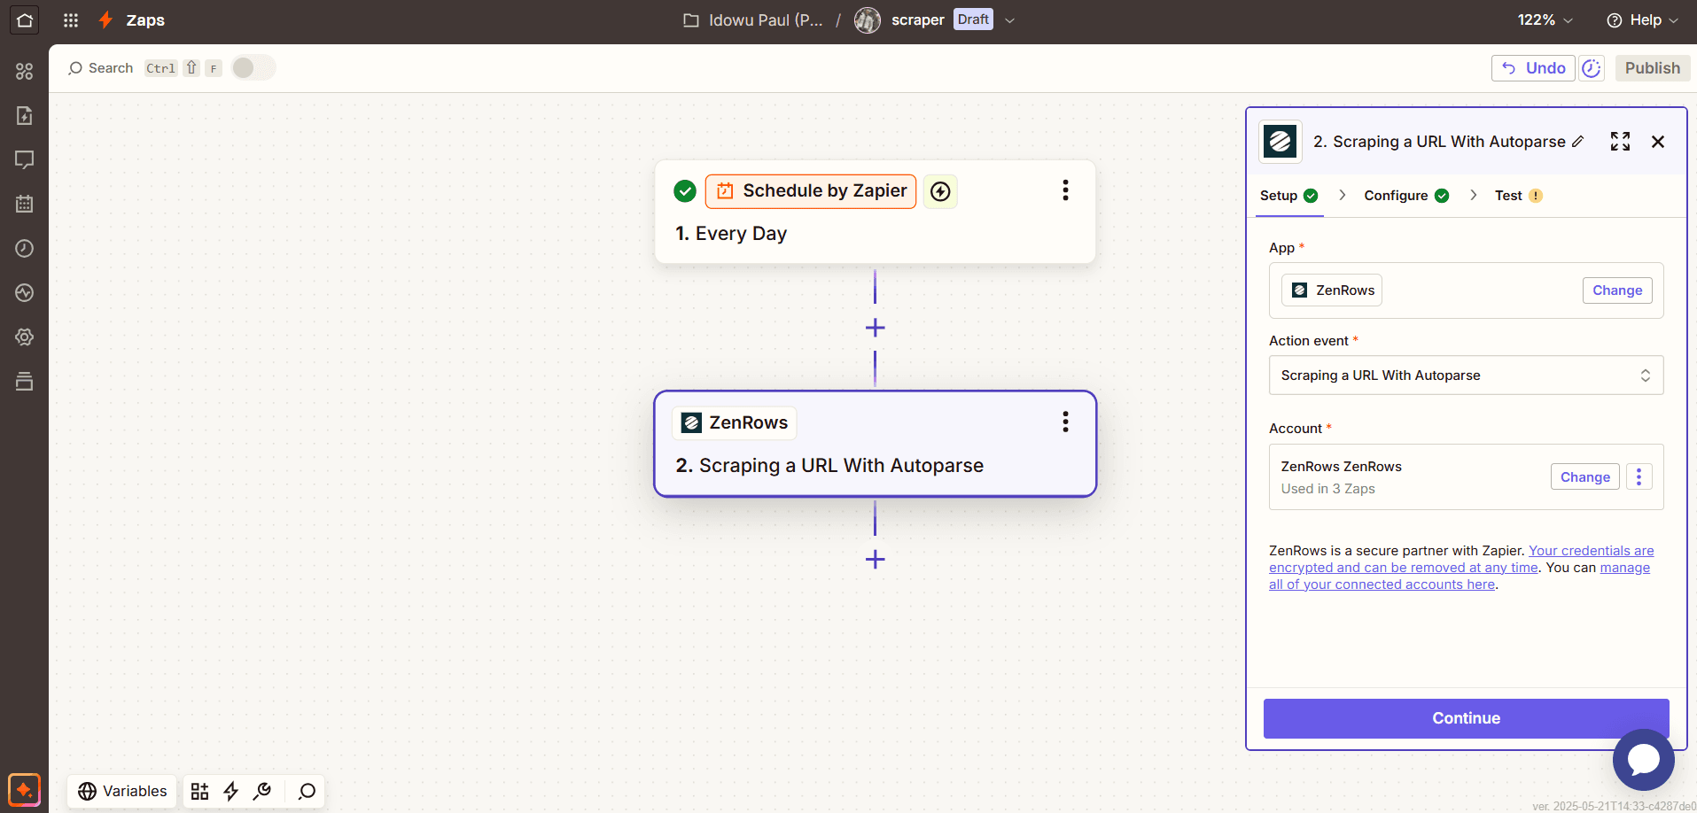The width and height of the screenshot is (1697, 813).
Task: Open the account three-dot options menu
Action: 1639,476
